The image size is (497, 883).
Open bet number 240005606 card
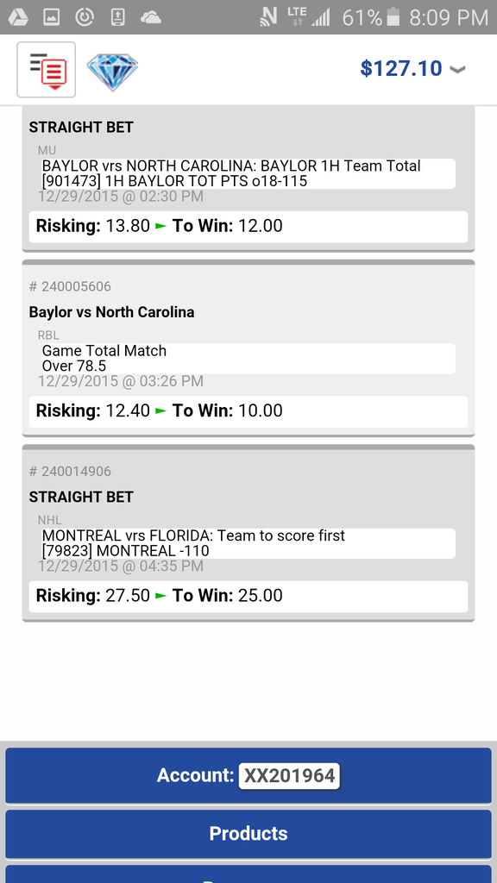(248, 348)
